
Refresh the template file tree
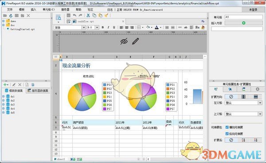tap(11, 16)
